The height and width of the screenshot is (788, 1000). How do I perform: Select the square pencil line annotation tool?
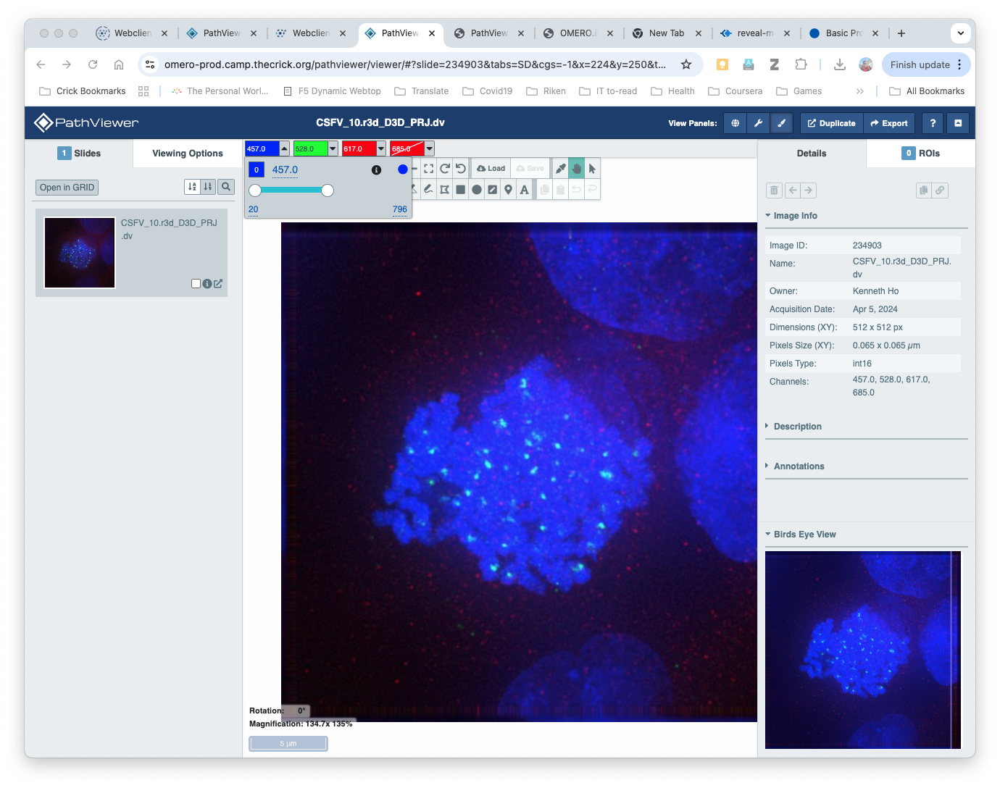[x=493, y=190]
